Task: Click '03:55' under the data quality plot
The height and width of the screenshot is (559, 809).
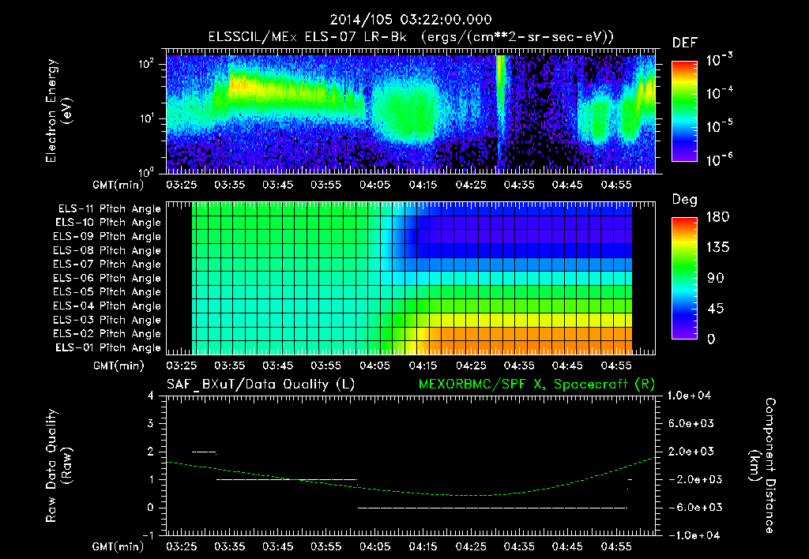Action: click(x=326, y=546)
